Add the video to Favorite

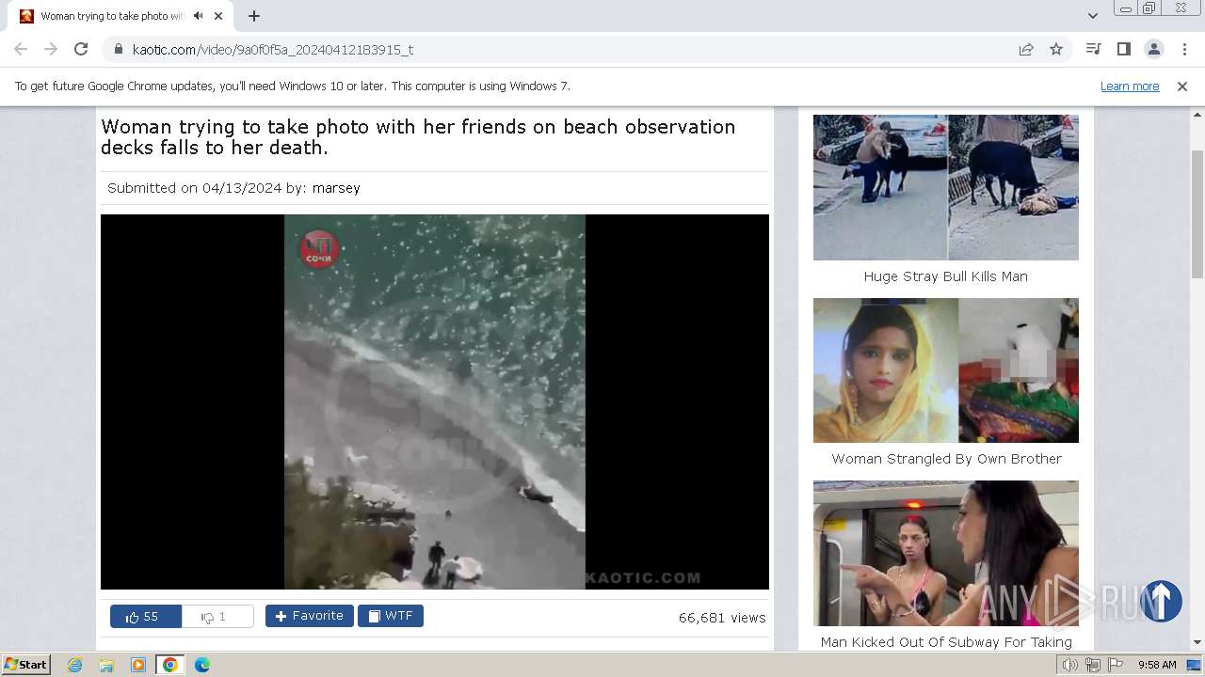309,616
